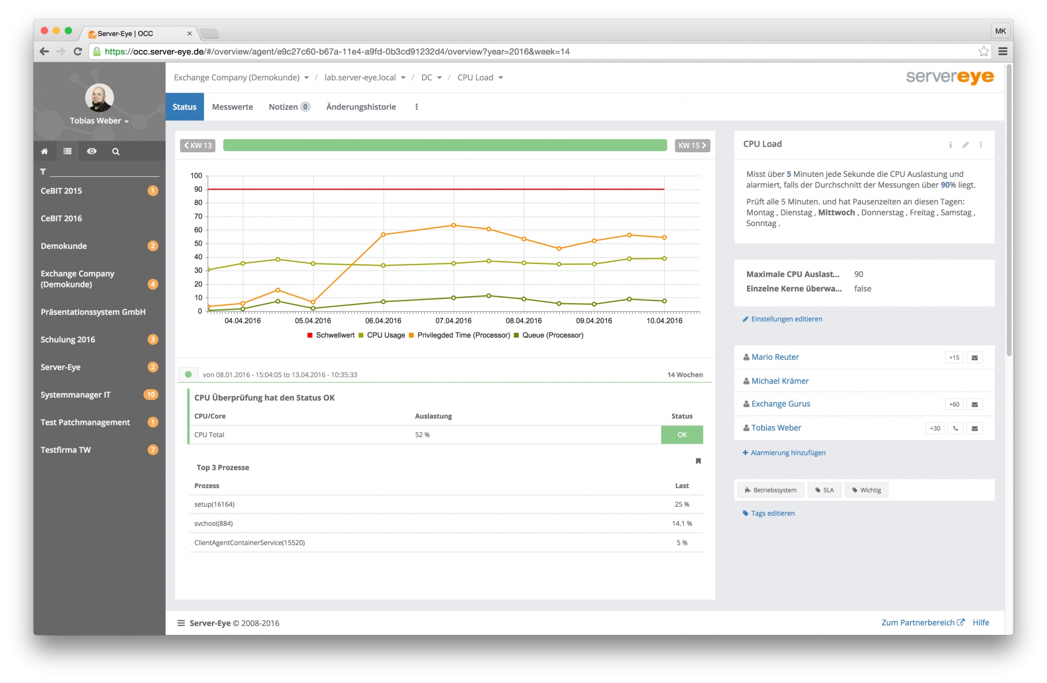Open the Zum Partnerbereich link
The image size is (1047, 683).
pyautogui.click(x=922, y=623)
